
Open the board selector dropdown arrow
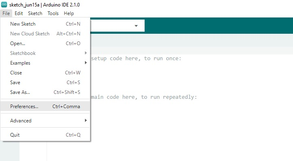pos(136,26)
